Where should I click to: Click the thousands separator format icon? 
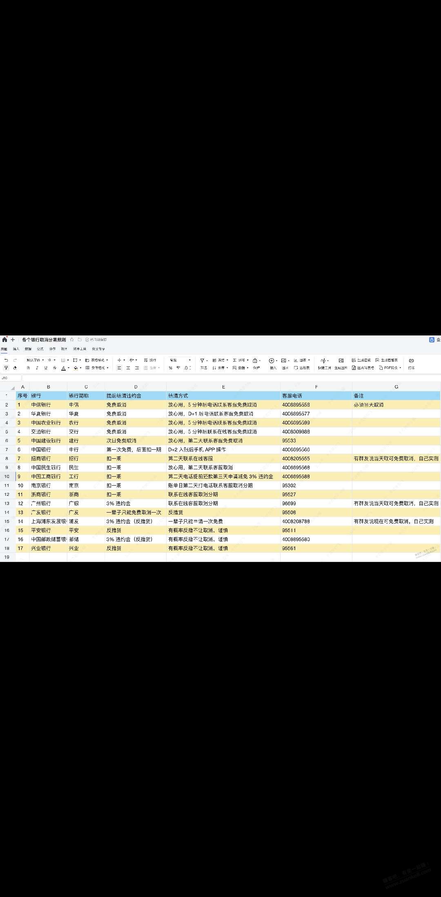178,368
